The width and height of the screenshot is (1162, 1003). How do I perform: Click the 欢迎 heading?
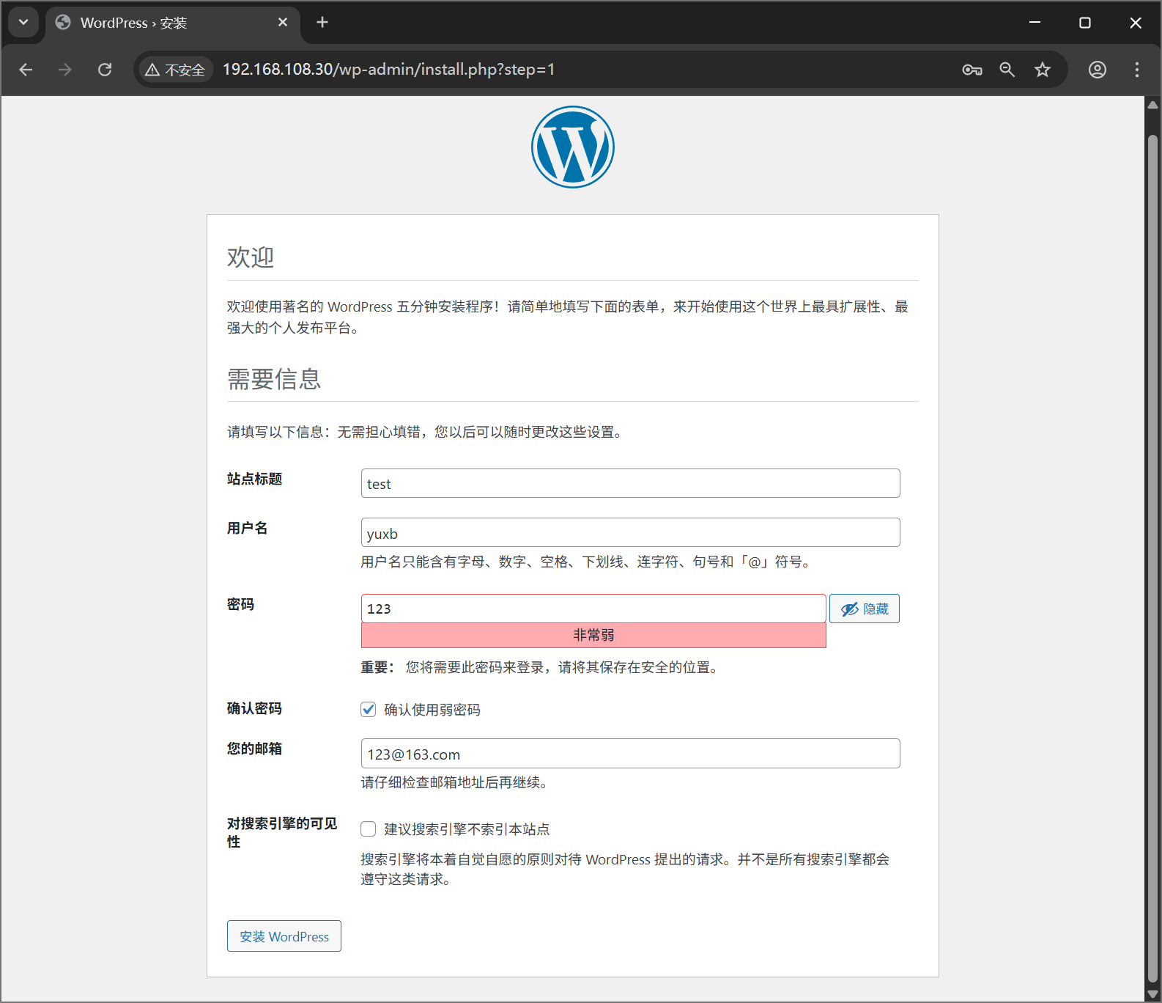[x=251, y=257]
